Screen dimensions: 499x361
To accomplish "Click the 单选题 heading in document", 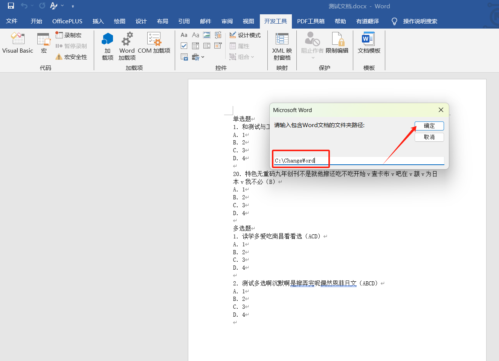I will [x=242, y=119].
